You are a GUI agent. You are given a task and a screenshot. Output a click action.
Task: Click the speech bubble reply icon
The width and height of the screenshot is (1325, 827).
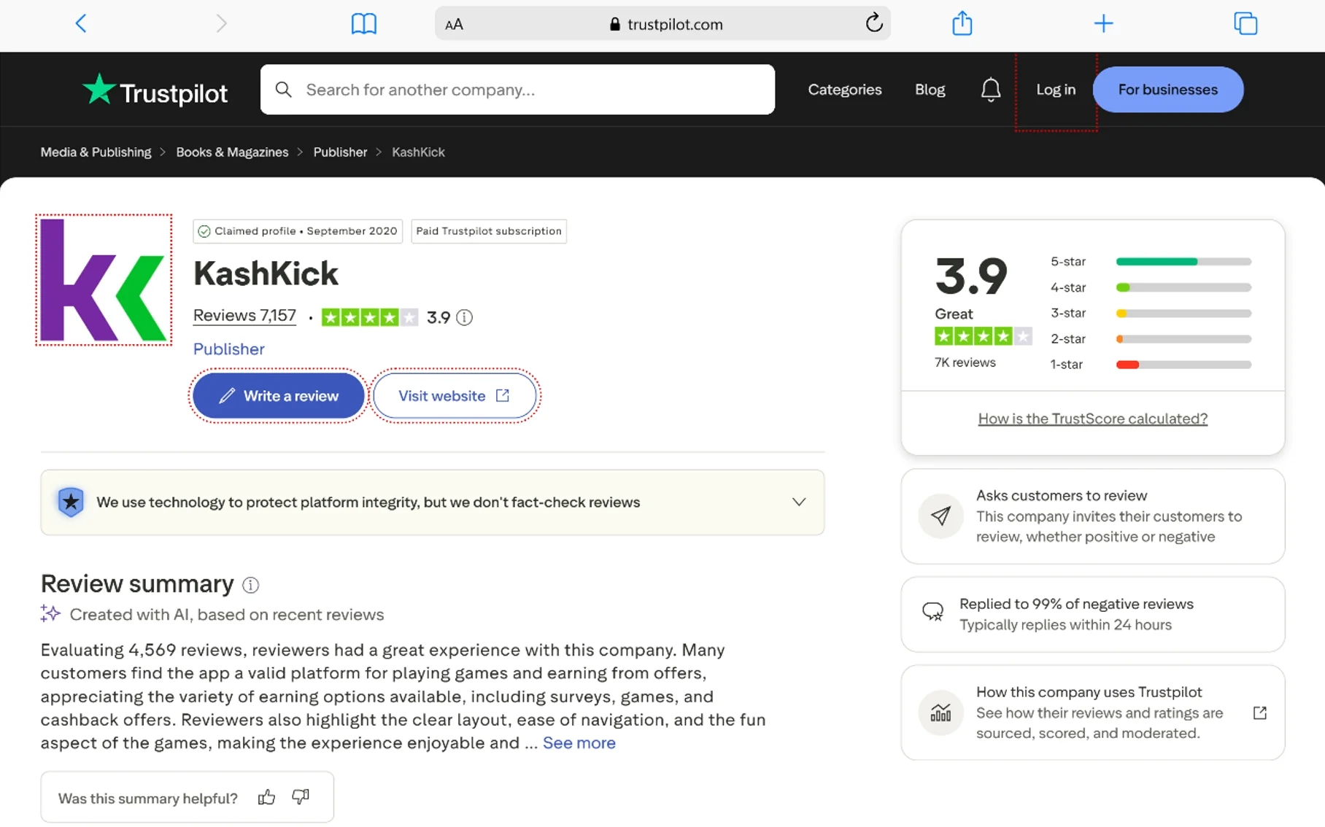point(932,611)
